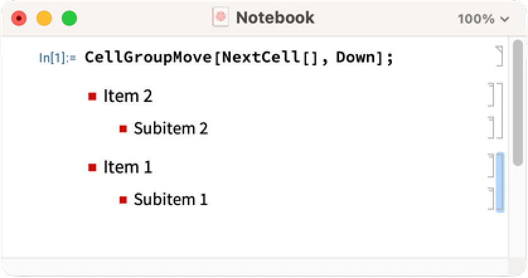The width and height of the screenshot is (528, 278).
Task: Open the 100% magnification dropdown
Action: pyautogui.click(x=483, y=18)
